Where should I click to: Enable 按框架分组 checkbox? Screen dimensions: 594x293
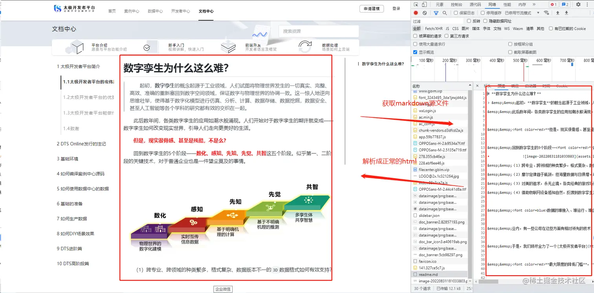(x=510, y=44)
